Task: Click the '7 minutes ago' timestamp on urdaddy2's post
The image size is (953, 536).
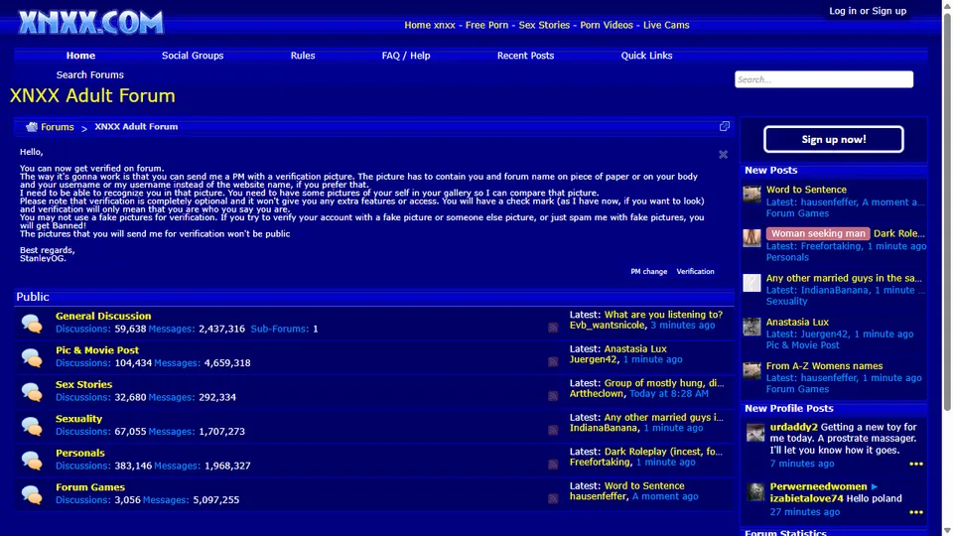Action: click(x=802, y=464)
